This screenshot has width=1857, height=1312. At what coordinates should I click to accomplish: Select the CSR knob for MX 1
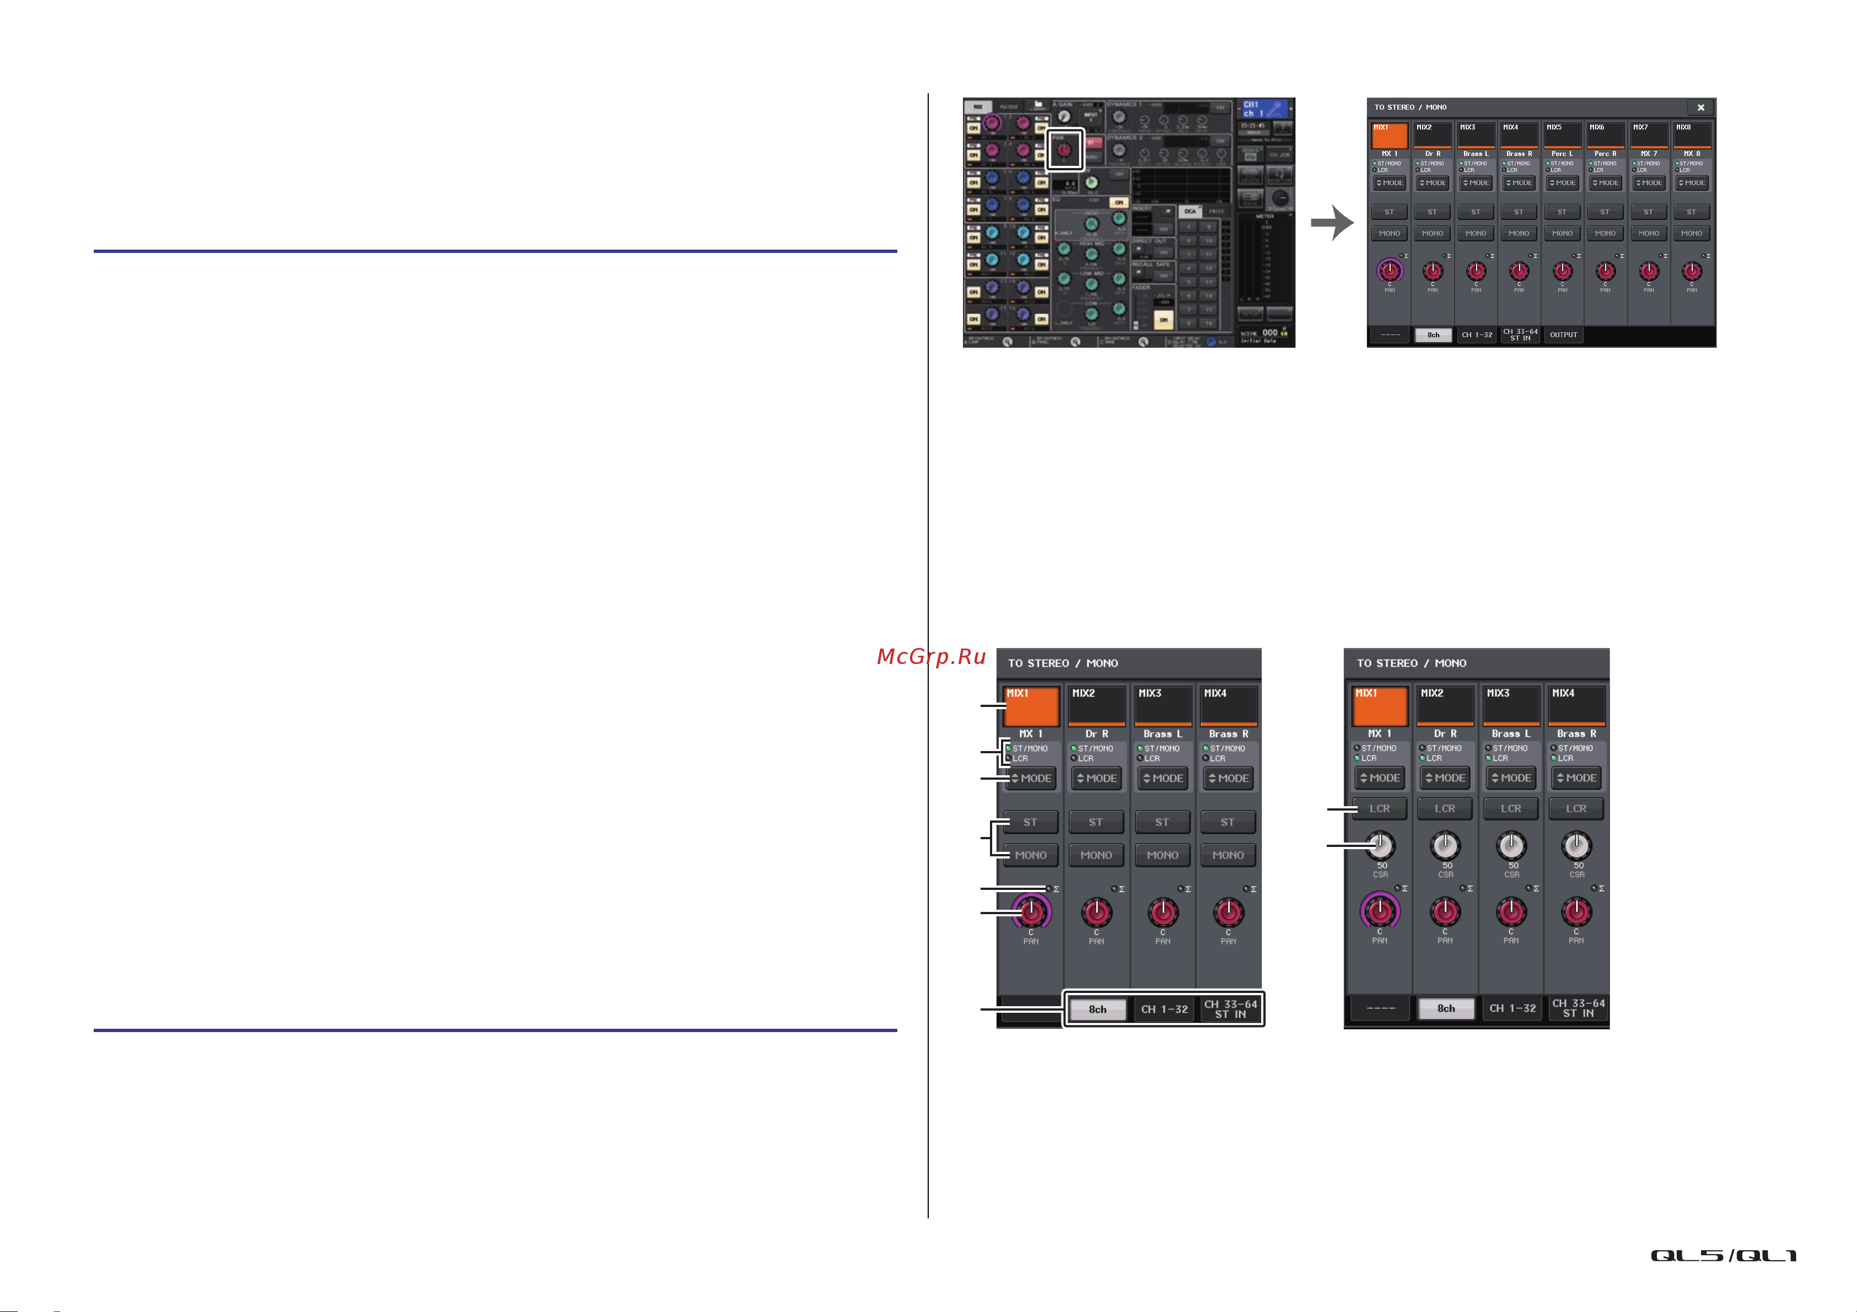[x=1381, y=846]
